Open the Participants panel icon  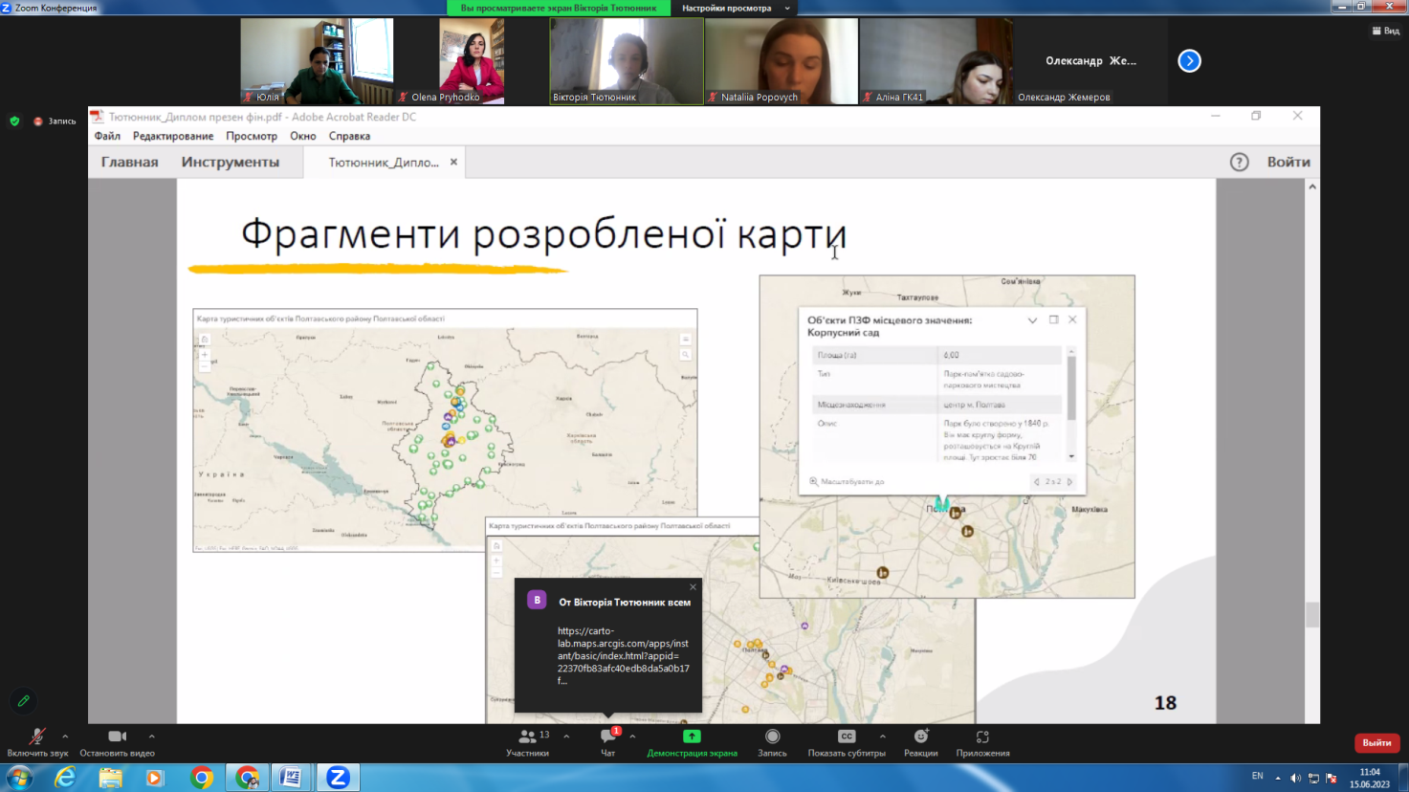(527, 737)
